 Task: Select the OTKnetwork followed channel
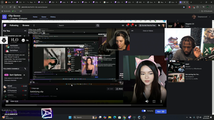point(15,91)
